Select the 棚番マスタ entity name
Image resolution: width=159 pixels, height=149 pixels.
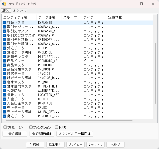pos(16,95)
